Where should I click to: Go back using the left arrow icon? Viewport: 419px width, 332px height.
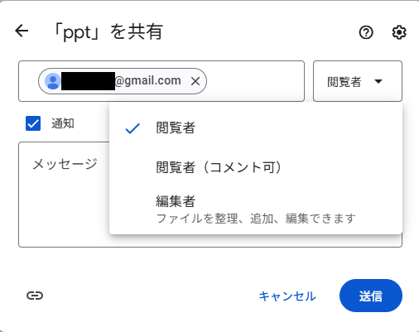click(x=22, y=31)
